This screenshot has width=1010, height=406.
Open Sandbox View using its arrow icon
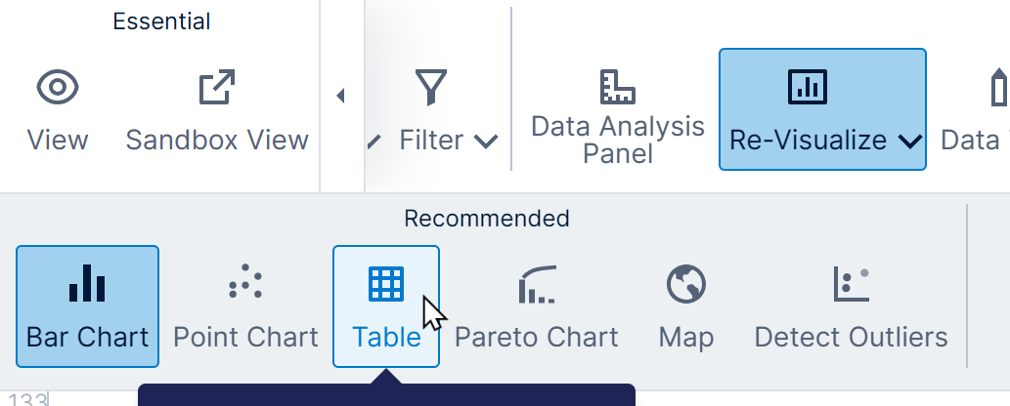coord(217,88)
